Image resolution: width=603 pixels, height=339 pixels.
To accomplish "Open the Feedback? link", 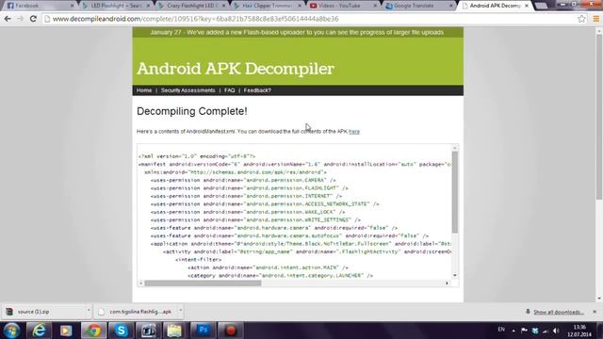I will tap(257, 90).
